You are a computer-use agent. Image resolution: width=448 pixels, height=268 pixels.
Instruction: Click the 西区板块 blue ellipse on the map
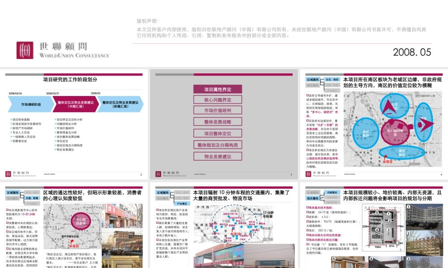366,133
